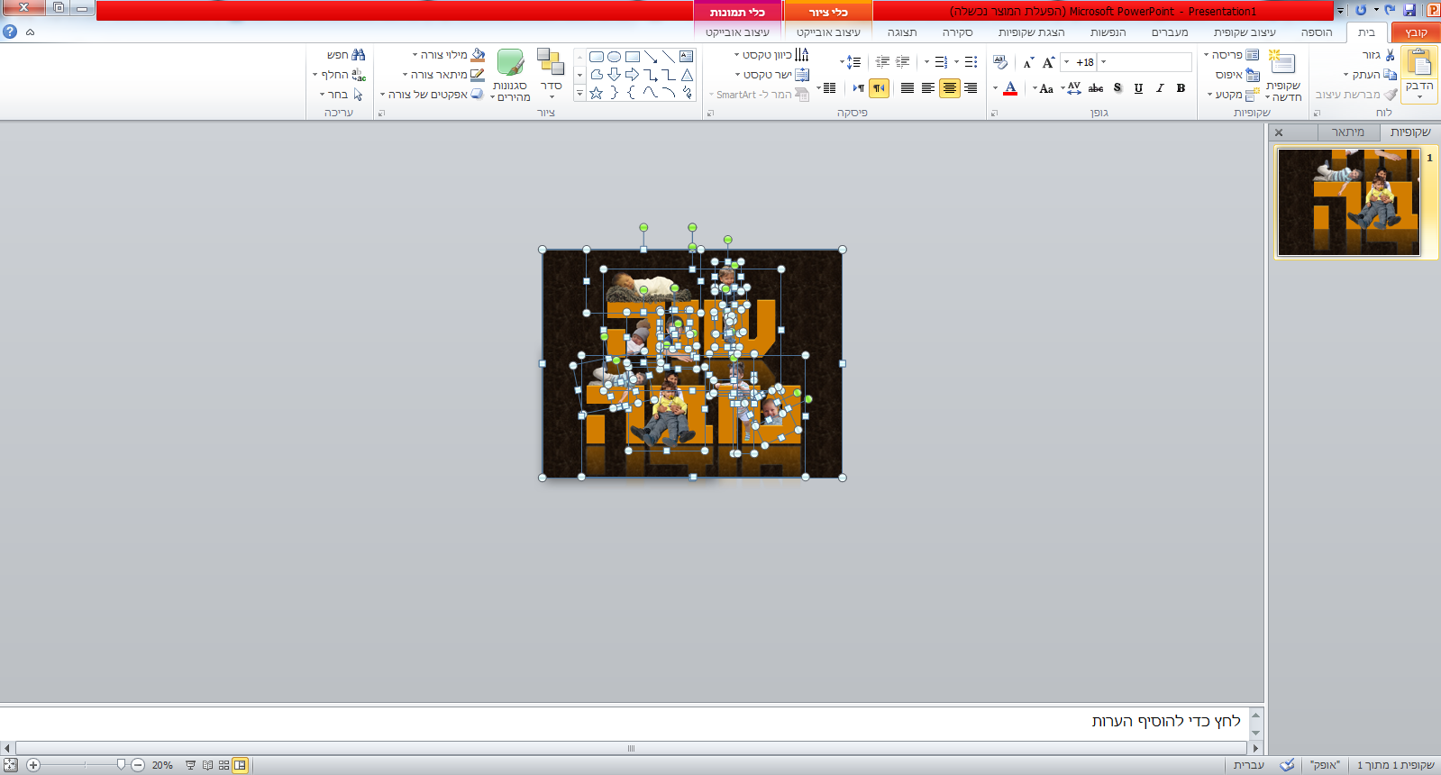The width and height of the screenshot is (1441, 775).
Task: Select the five-point star shape
Action: tap(596, 93)
